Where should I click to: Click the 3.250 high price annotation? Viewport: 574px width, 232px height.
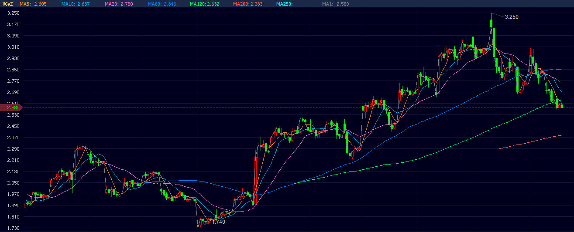[x=511, y=17]
